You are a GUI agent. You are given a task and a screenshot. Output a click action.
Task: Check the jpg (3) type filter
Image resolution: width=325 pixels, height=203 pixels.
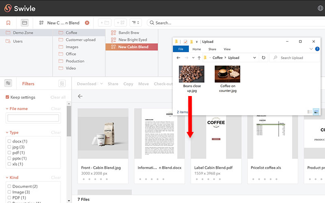pyautogui.click(x=9, y=147)
